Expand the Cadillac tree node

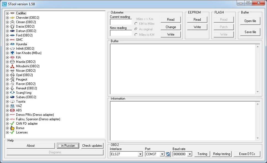click(x=7, y=13)
